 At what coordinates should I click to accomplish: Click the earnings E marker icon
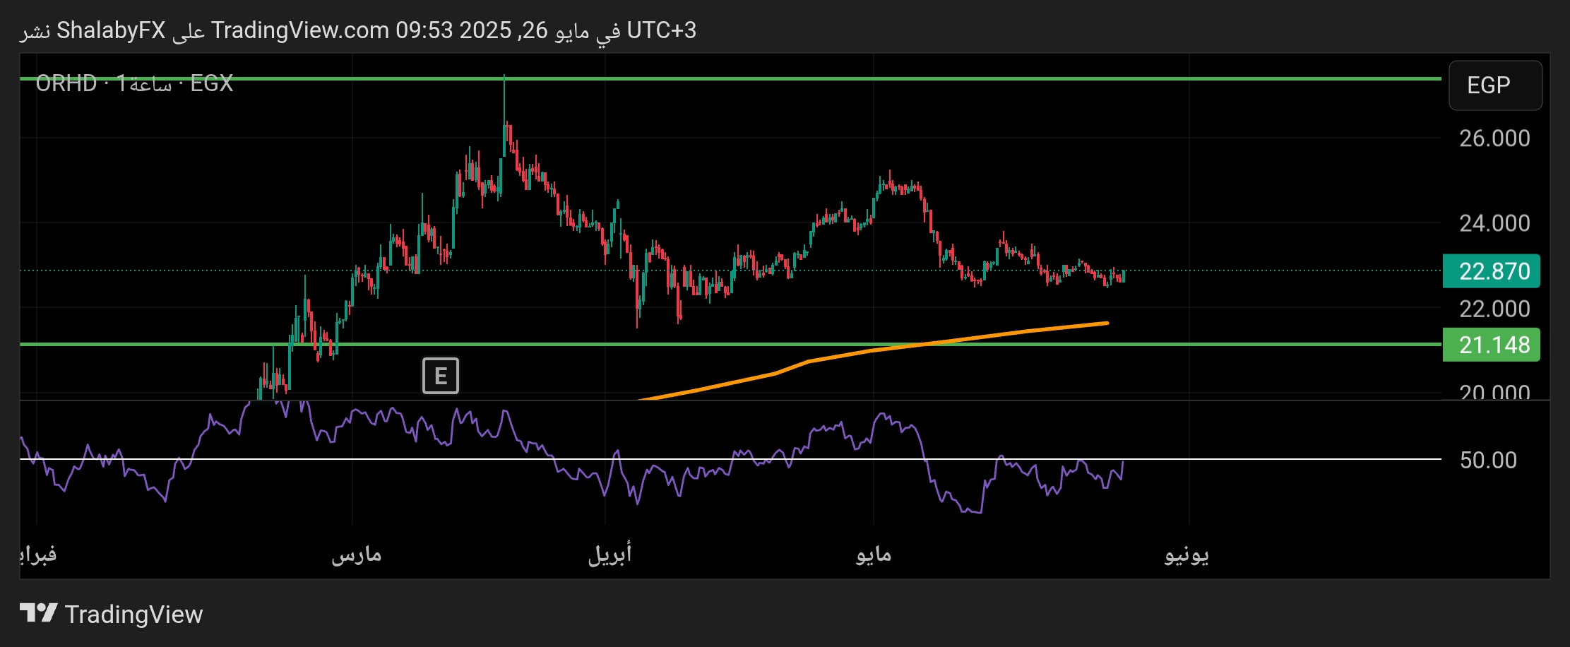click(x=441, y=376)
